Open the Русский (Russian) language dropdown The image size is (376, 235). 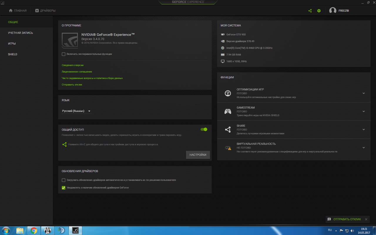(x=76, y=111)
